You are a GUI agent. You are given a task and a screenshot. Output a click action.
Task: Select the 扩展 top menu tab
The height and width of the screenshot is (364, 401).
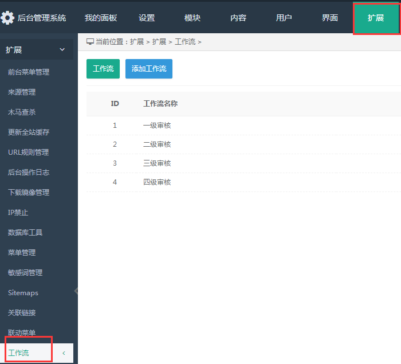click(376, 18)
